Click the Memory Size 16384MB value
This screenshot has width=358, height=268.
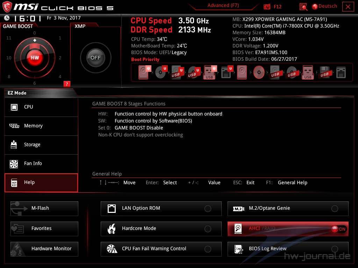point(275,32)
